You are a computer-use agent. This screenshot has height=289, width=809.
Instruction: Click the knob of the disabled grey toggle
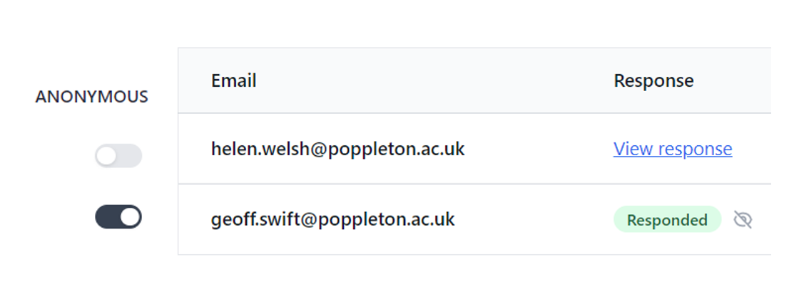(x=107, y=156)
